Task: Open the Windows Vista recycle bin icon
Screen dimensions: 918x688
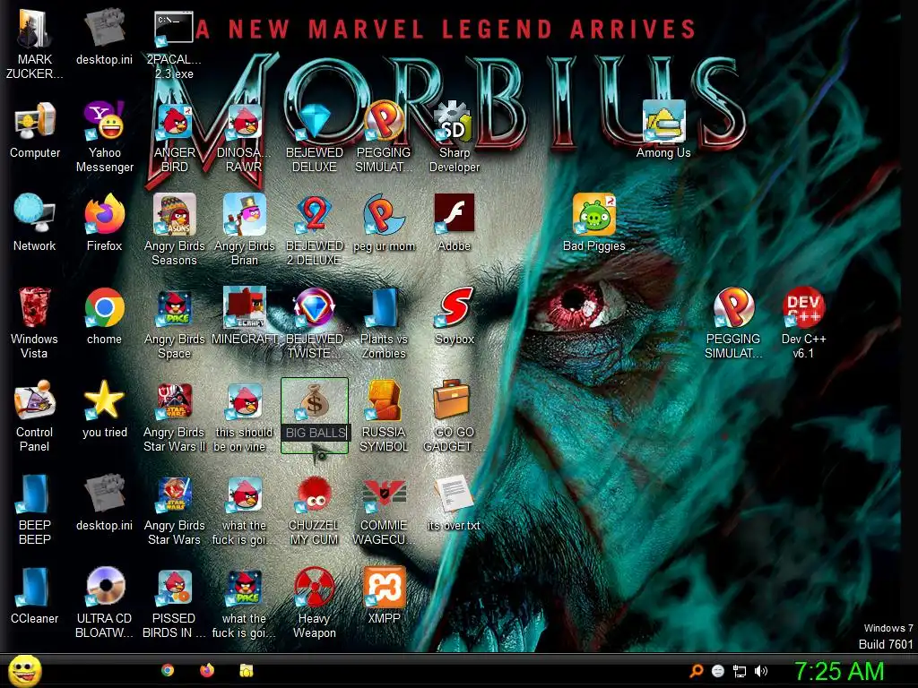Action: click(x=35, y=306)
